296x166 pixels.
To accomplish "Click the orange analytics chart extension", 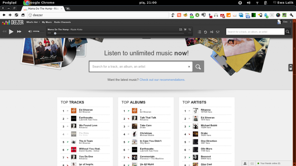I will [228, 15].
